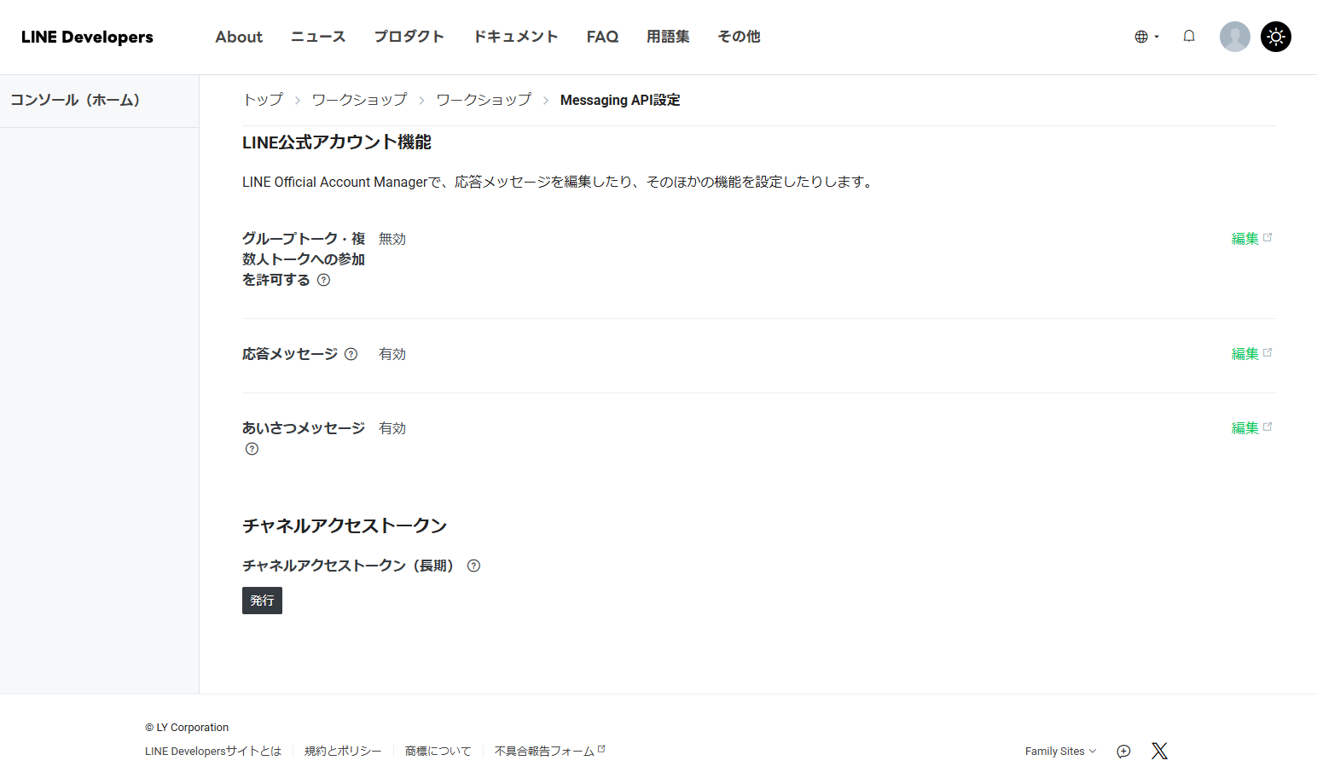This screenshot has width=1317, height=778.
Task: Open help tooltip next to 応答メッセージ
Action: (x=351, y=353)
